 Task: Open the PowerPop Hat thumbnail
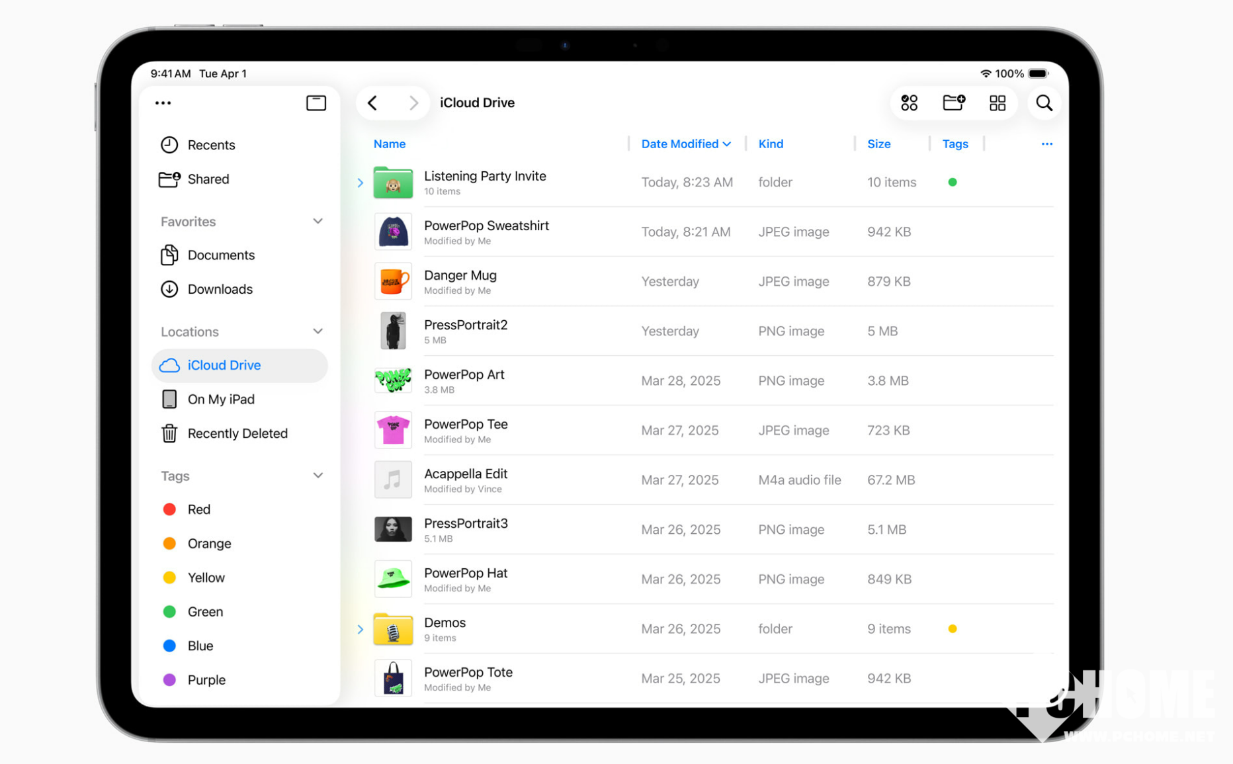coord(393,579)
